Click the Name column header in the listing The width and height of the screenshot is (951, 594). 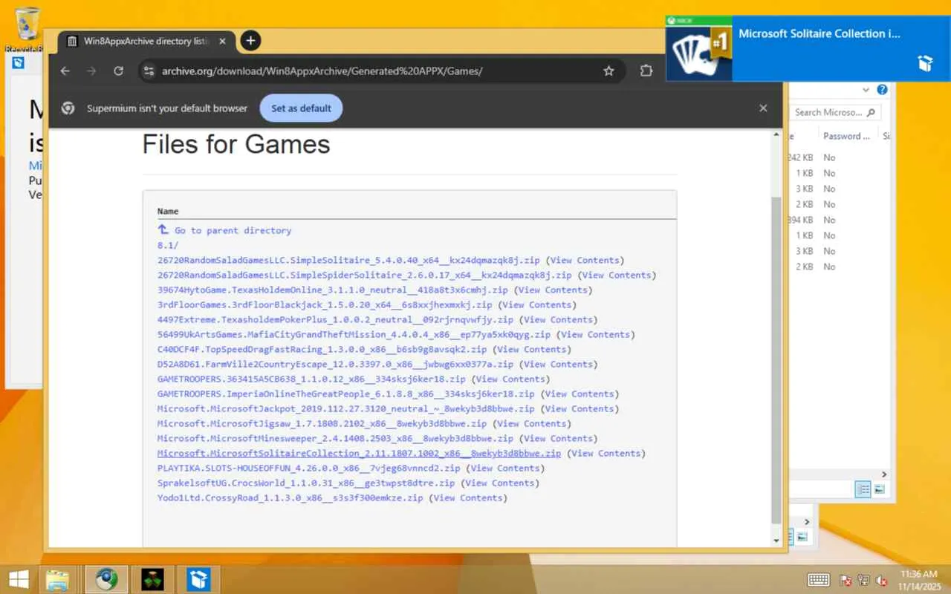coord(168,212)
